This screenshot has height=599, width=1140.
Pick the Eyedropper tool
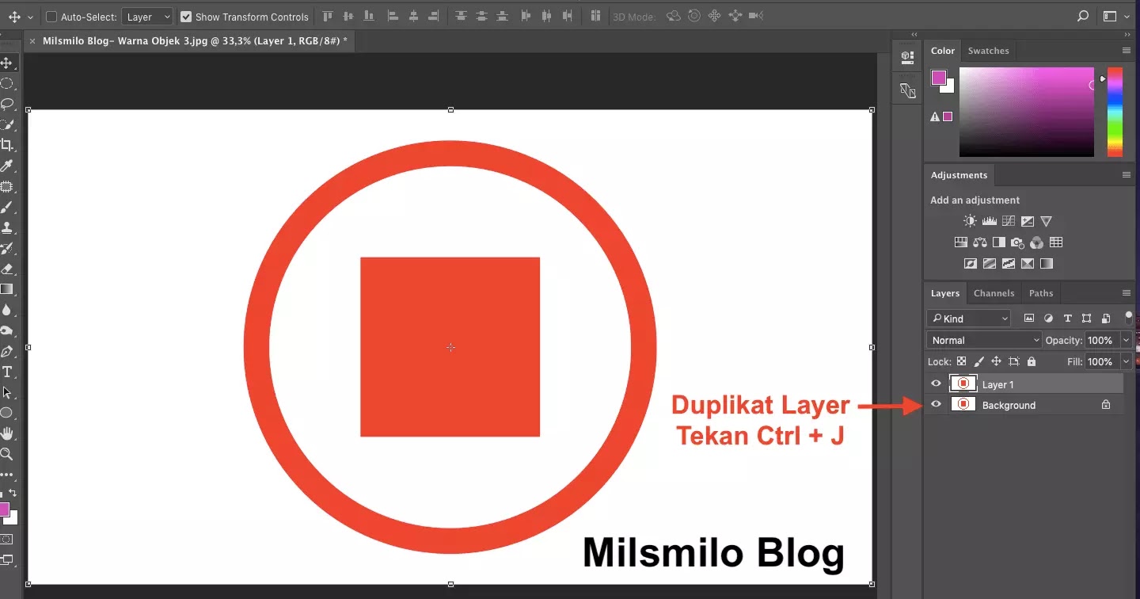tap(7, 166)
